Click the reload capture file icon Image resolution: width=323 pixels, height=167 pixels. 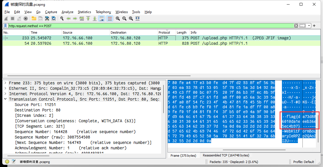coord(54,19)
